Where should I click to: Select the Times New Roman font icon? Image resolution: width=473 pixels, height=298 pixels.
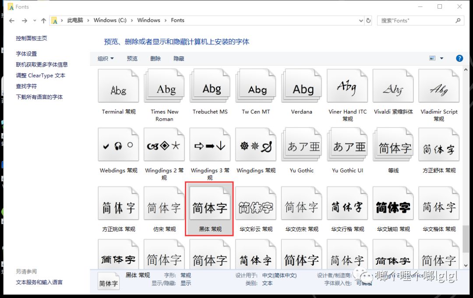[164, 86]
